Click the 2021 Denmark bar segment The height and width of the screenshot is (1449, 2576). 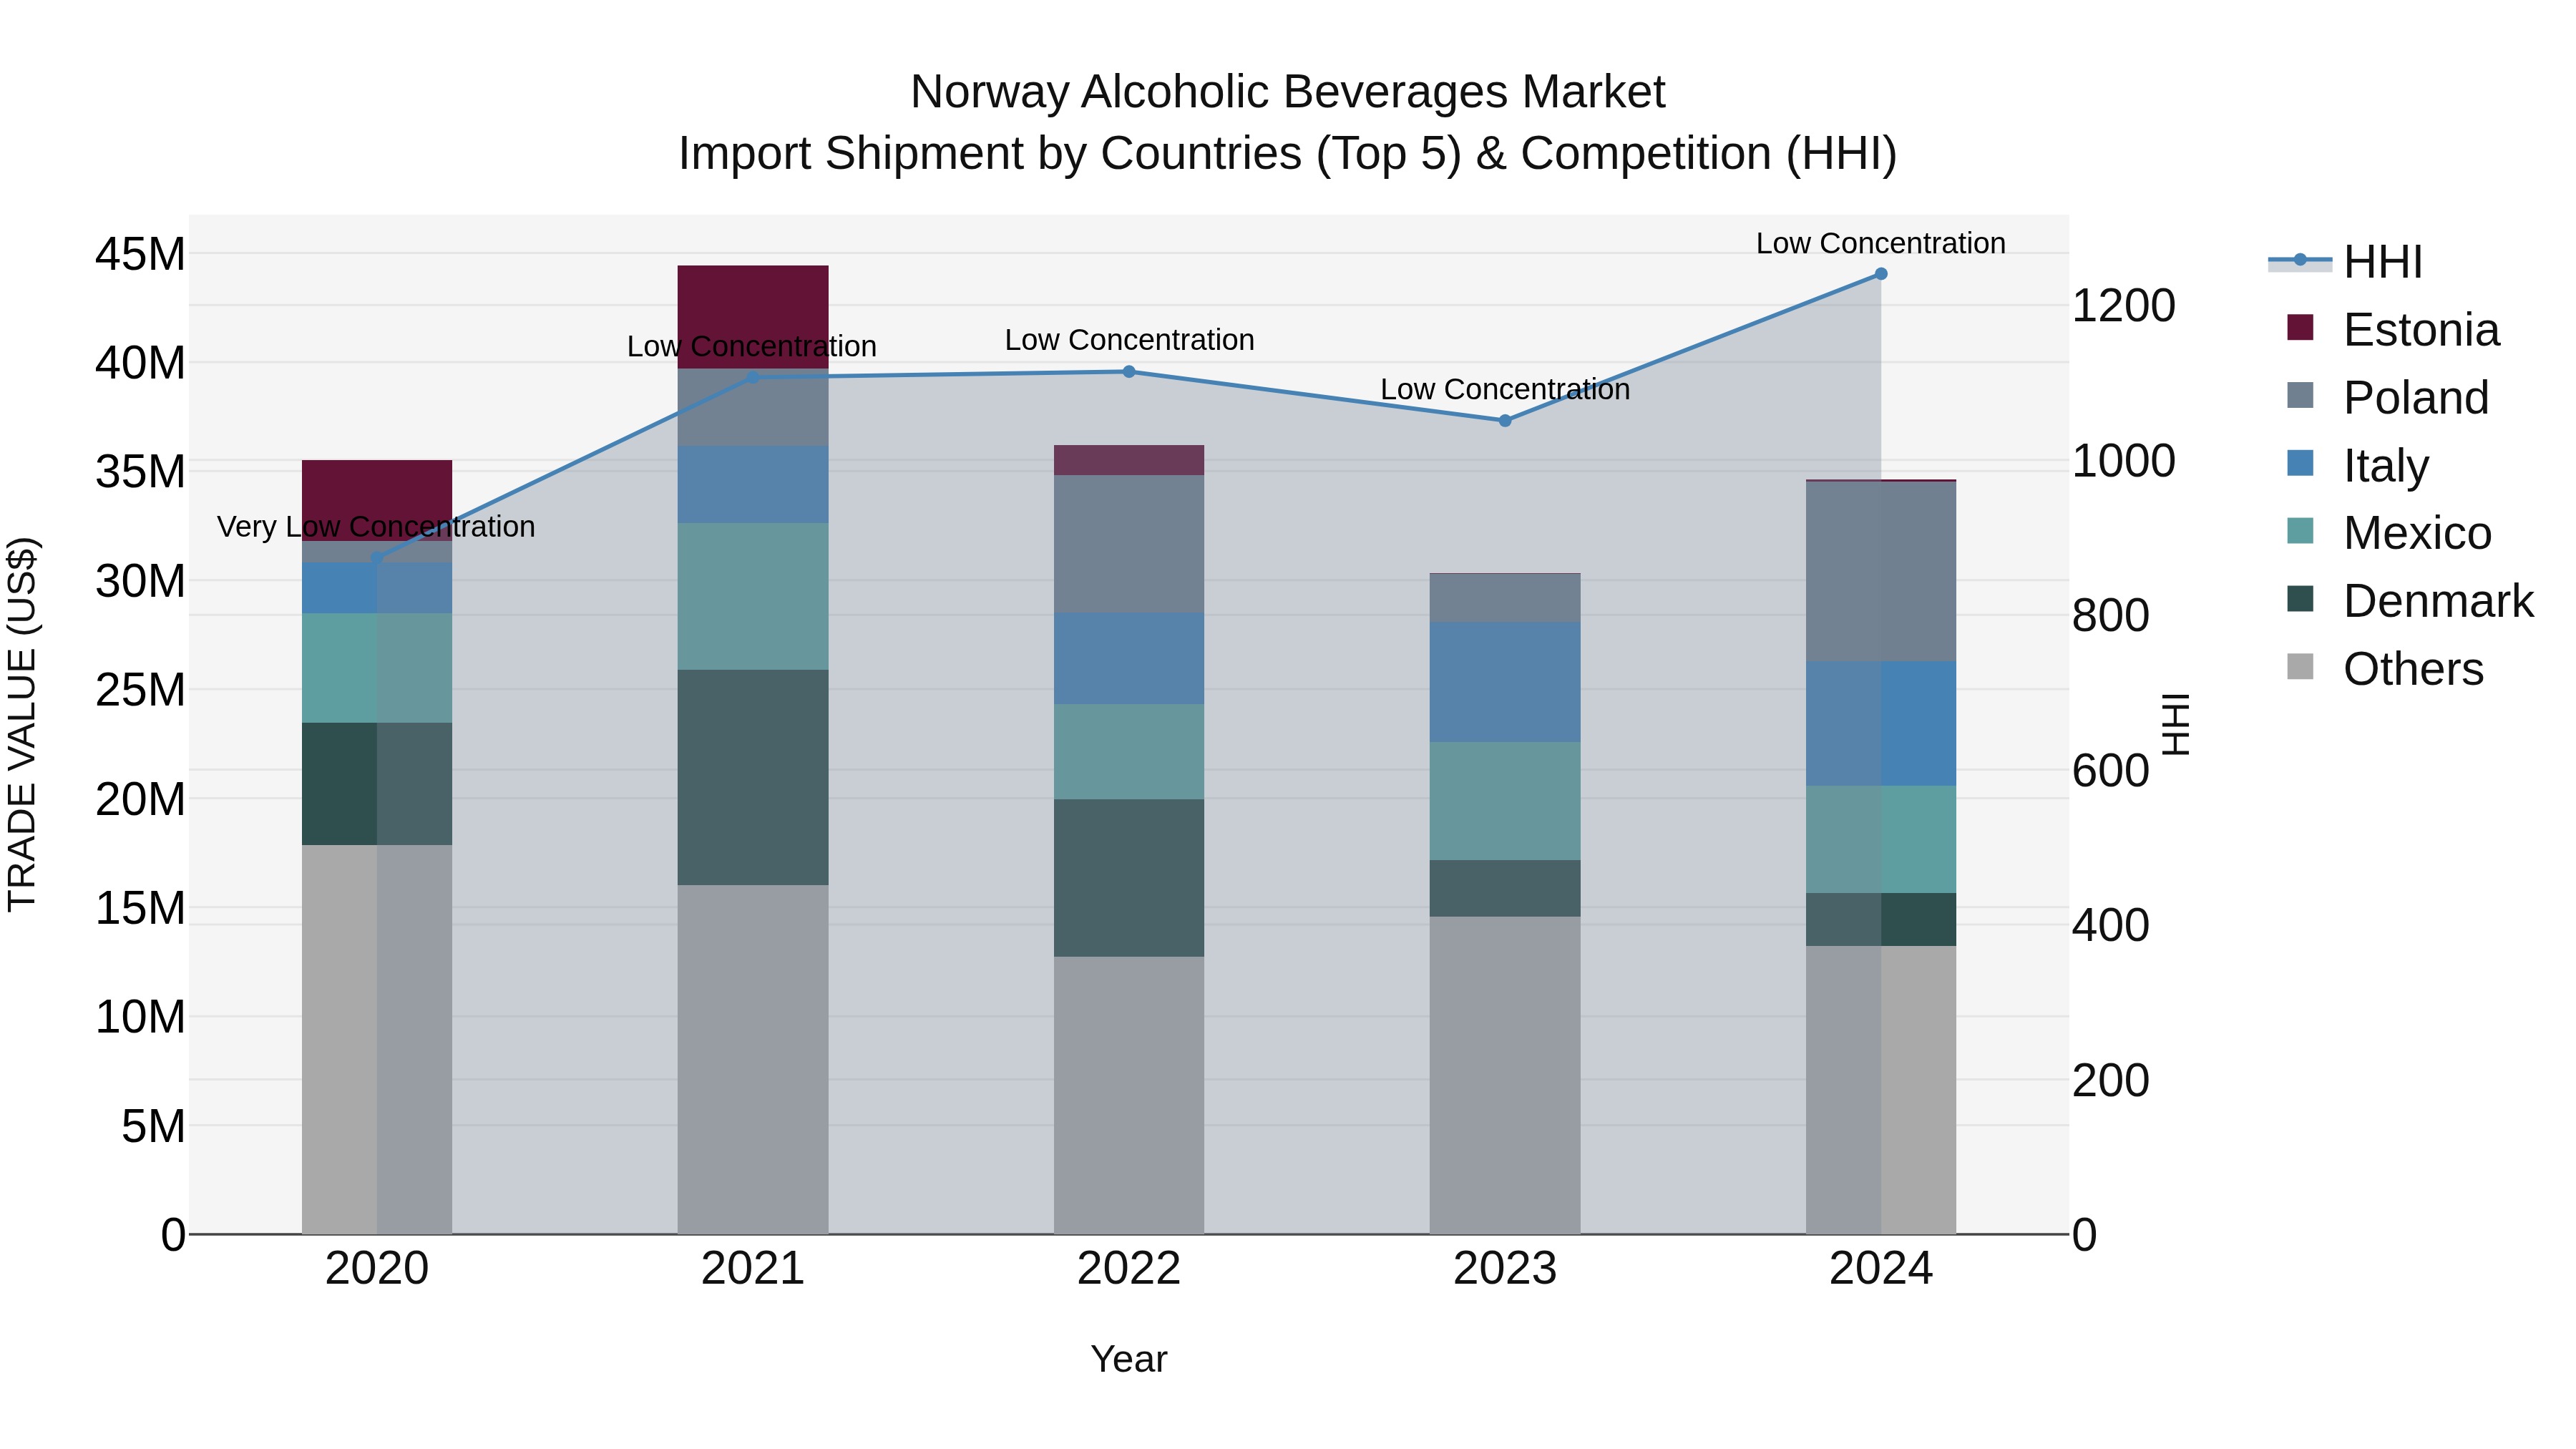753,777
